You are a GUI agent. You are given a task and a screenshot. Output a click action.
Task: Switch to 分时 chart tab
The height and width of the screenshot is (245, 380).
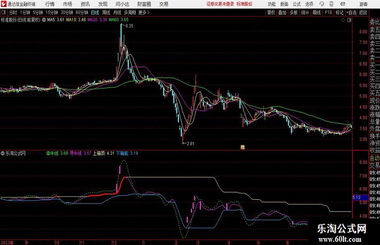(x=13, y=12)
